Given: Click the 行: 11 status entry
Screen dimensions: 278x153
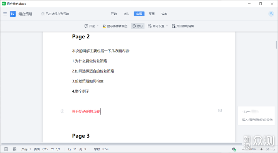Looking at the screenshot, I should pyautogui.click(x=72, y=149).
